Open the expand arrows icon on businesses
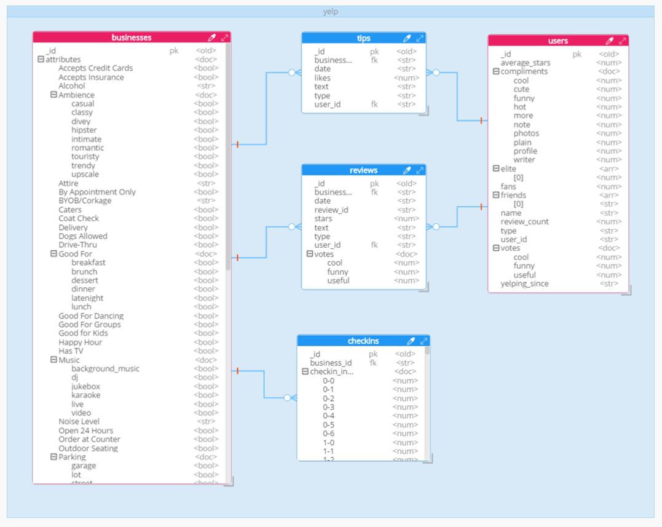Image resolution: width=662 pixels, height=527 pixels. (x=225, y=37)
